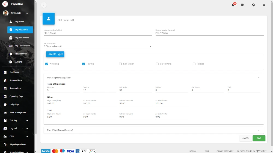Open the globe language selector
This screenshot has width=273, height=153.
tap(253, 5)
